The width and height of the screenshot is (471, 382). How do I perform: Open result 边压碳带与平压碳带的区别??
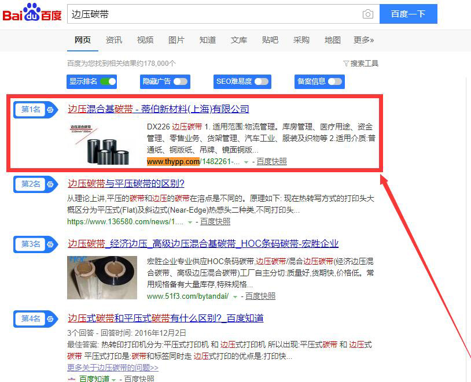coord(126,183)
